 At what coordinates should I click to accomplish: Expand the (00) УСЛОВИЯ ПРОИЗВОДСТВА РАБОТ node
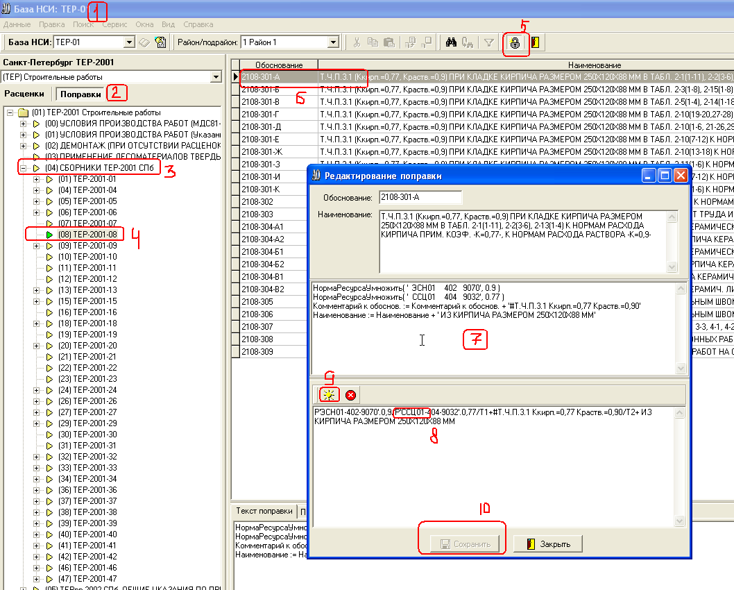point(23,124)
